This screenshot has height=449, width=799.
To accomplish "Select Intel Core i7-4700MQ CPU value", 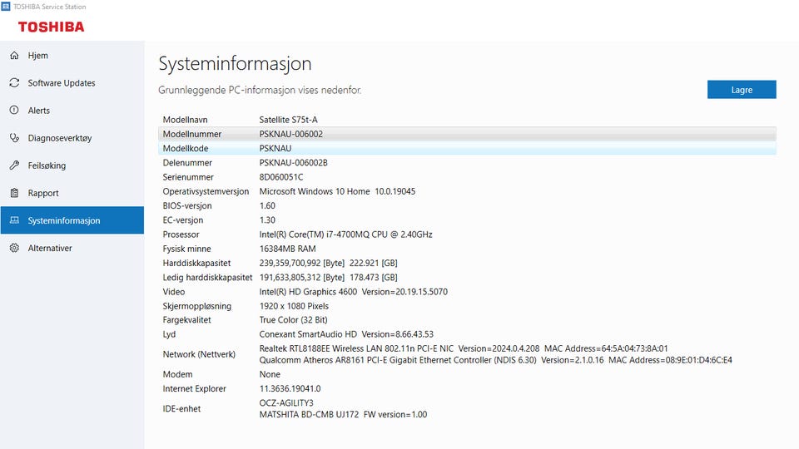I will [x=345, y=234].
